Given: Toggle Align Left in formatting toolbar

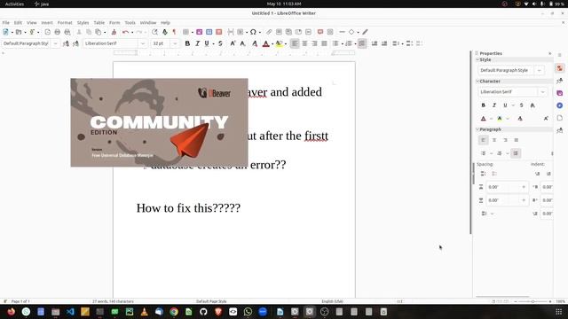Looking at the screenshot, I should click(295, 43).
